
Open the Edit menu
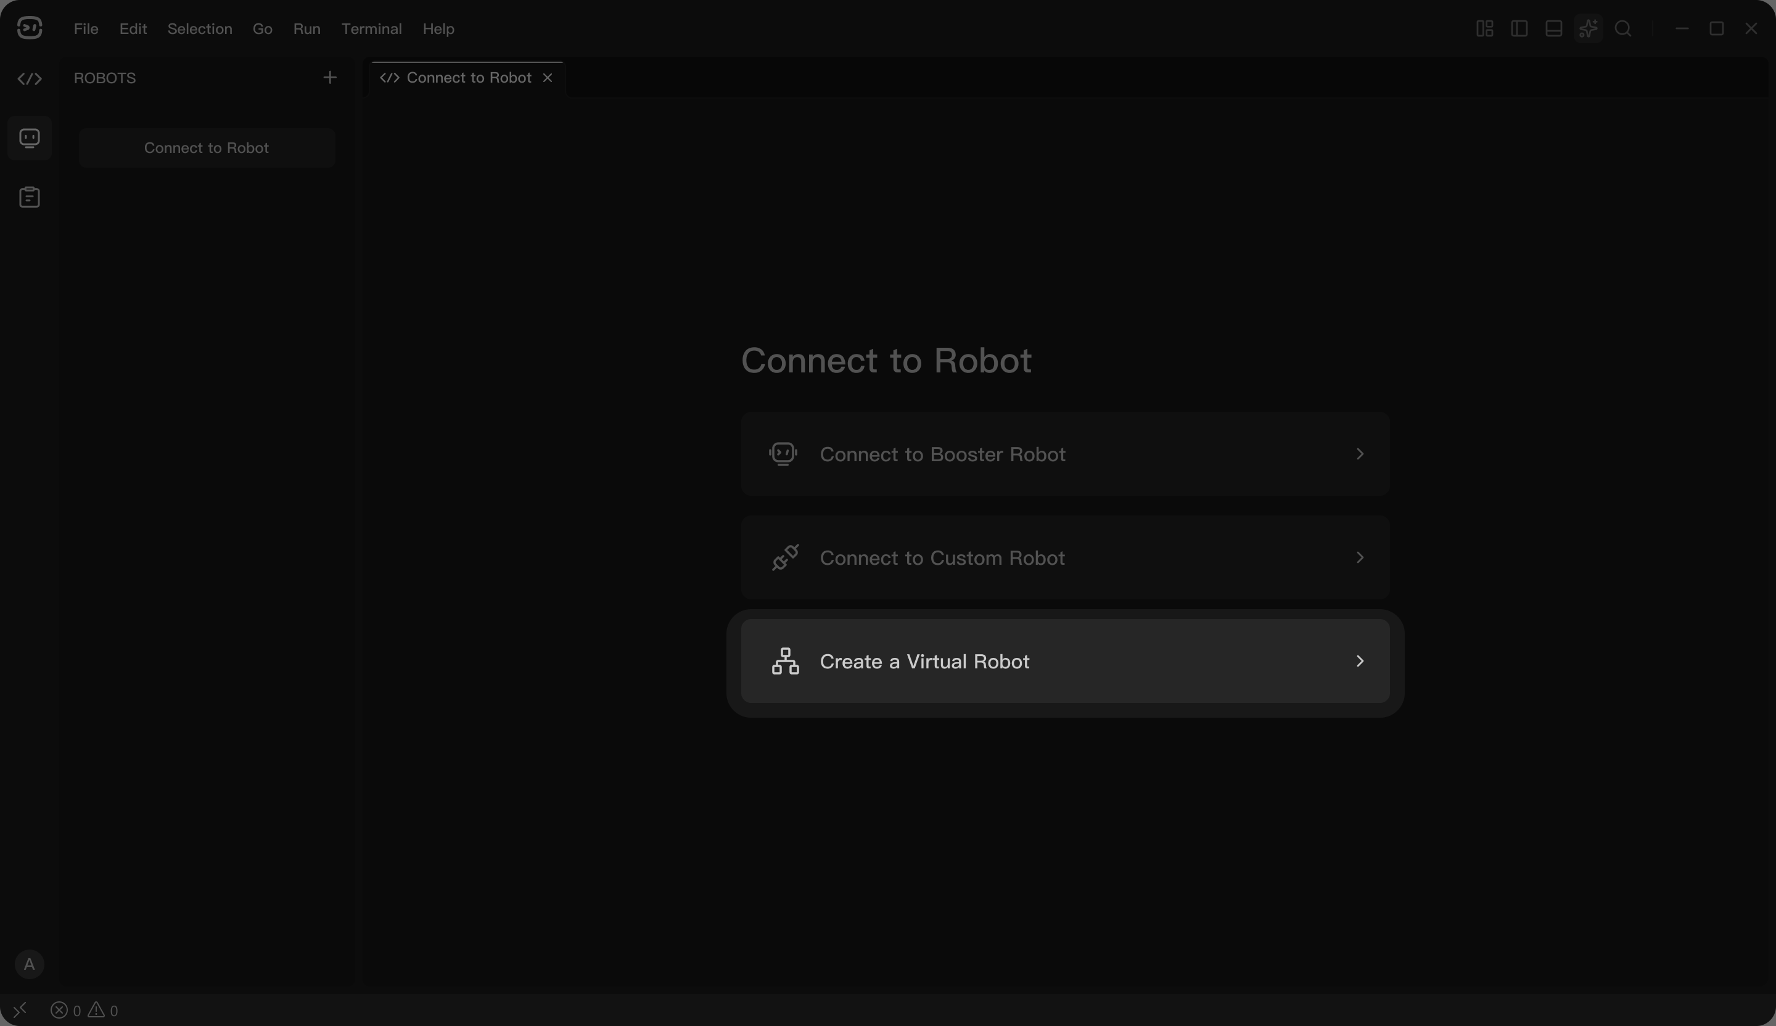(133, 29)
